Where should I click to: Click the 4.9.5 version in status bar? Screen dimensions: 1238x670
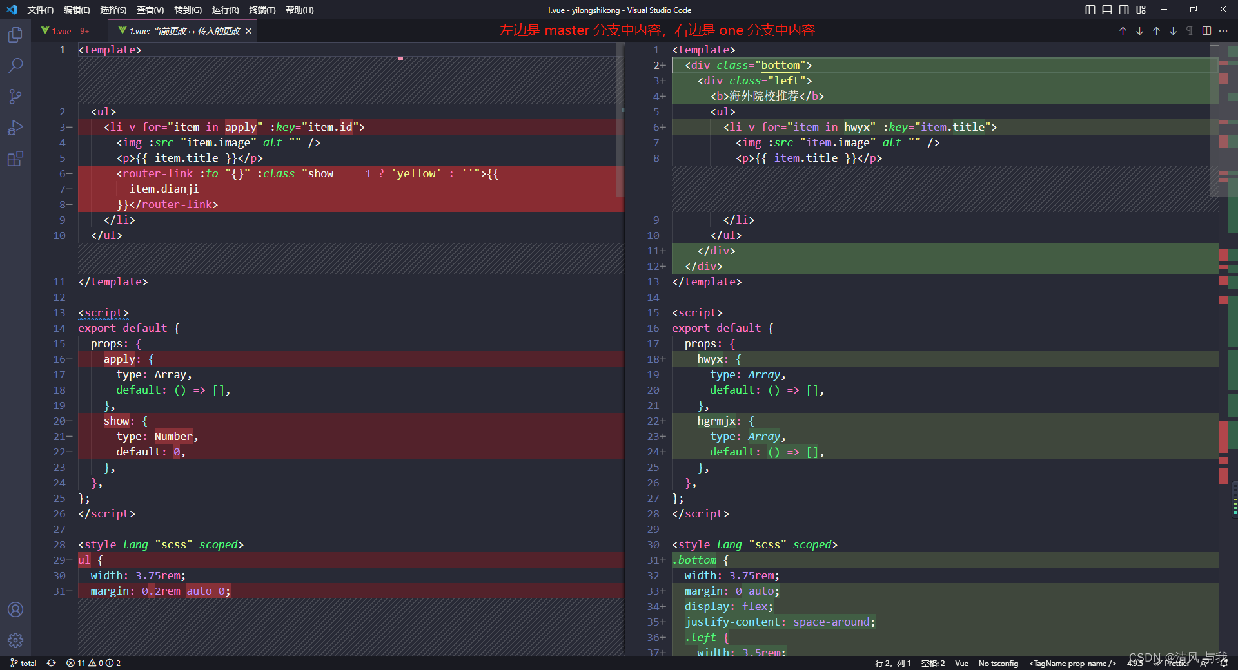(x=1135, y=663)
